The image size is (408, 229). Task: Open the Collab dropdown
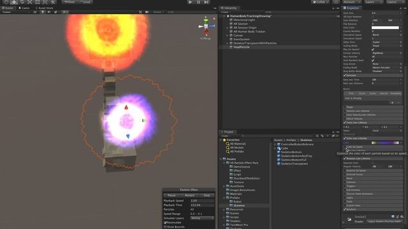(x=321, y=2)
